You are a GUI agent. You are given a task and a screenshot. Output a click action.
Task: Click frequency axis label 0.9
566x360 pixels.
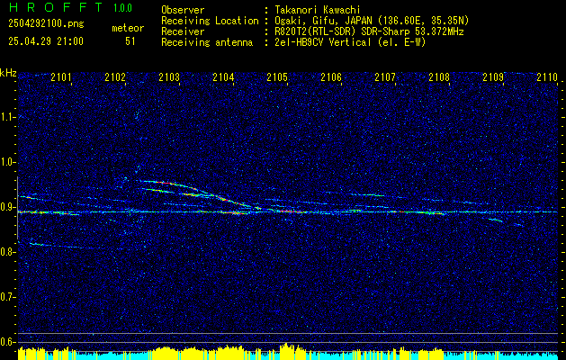click(x=8, y=207)
